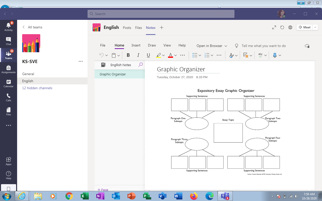The width and height of the screenshot is (322, 201).
Task: Add a new tab with plus icon
Action: (x=162, y=28)
